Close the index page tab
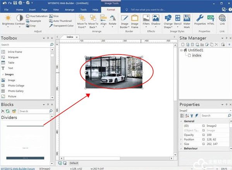The width and height of the screenshot is (232, 170). pos(77,37)
